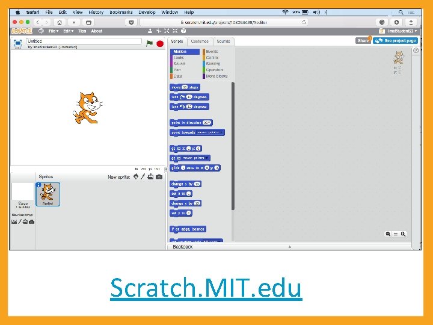The image size is (433, 325).
Task: Take new sprite from camera
Action: point(159,177)
